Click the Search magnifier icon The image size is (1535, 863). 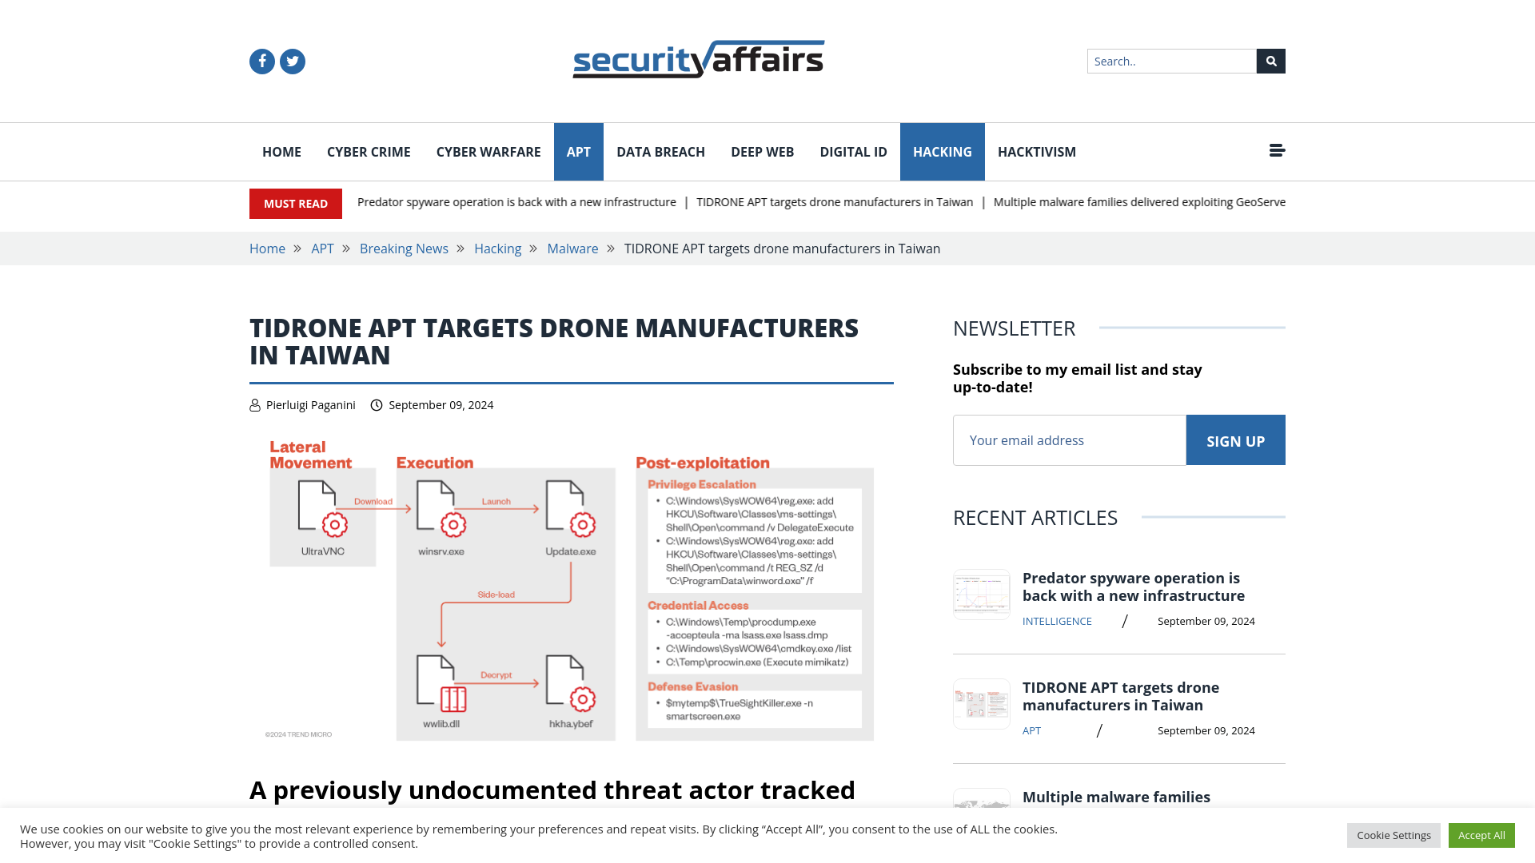pyautogui.click(x=1270, y=60)
